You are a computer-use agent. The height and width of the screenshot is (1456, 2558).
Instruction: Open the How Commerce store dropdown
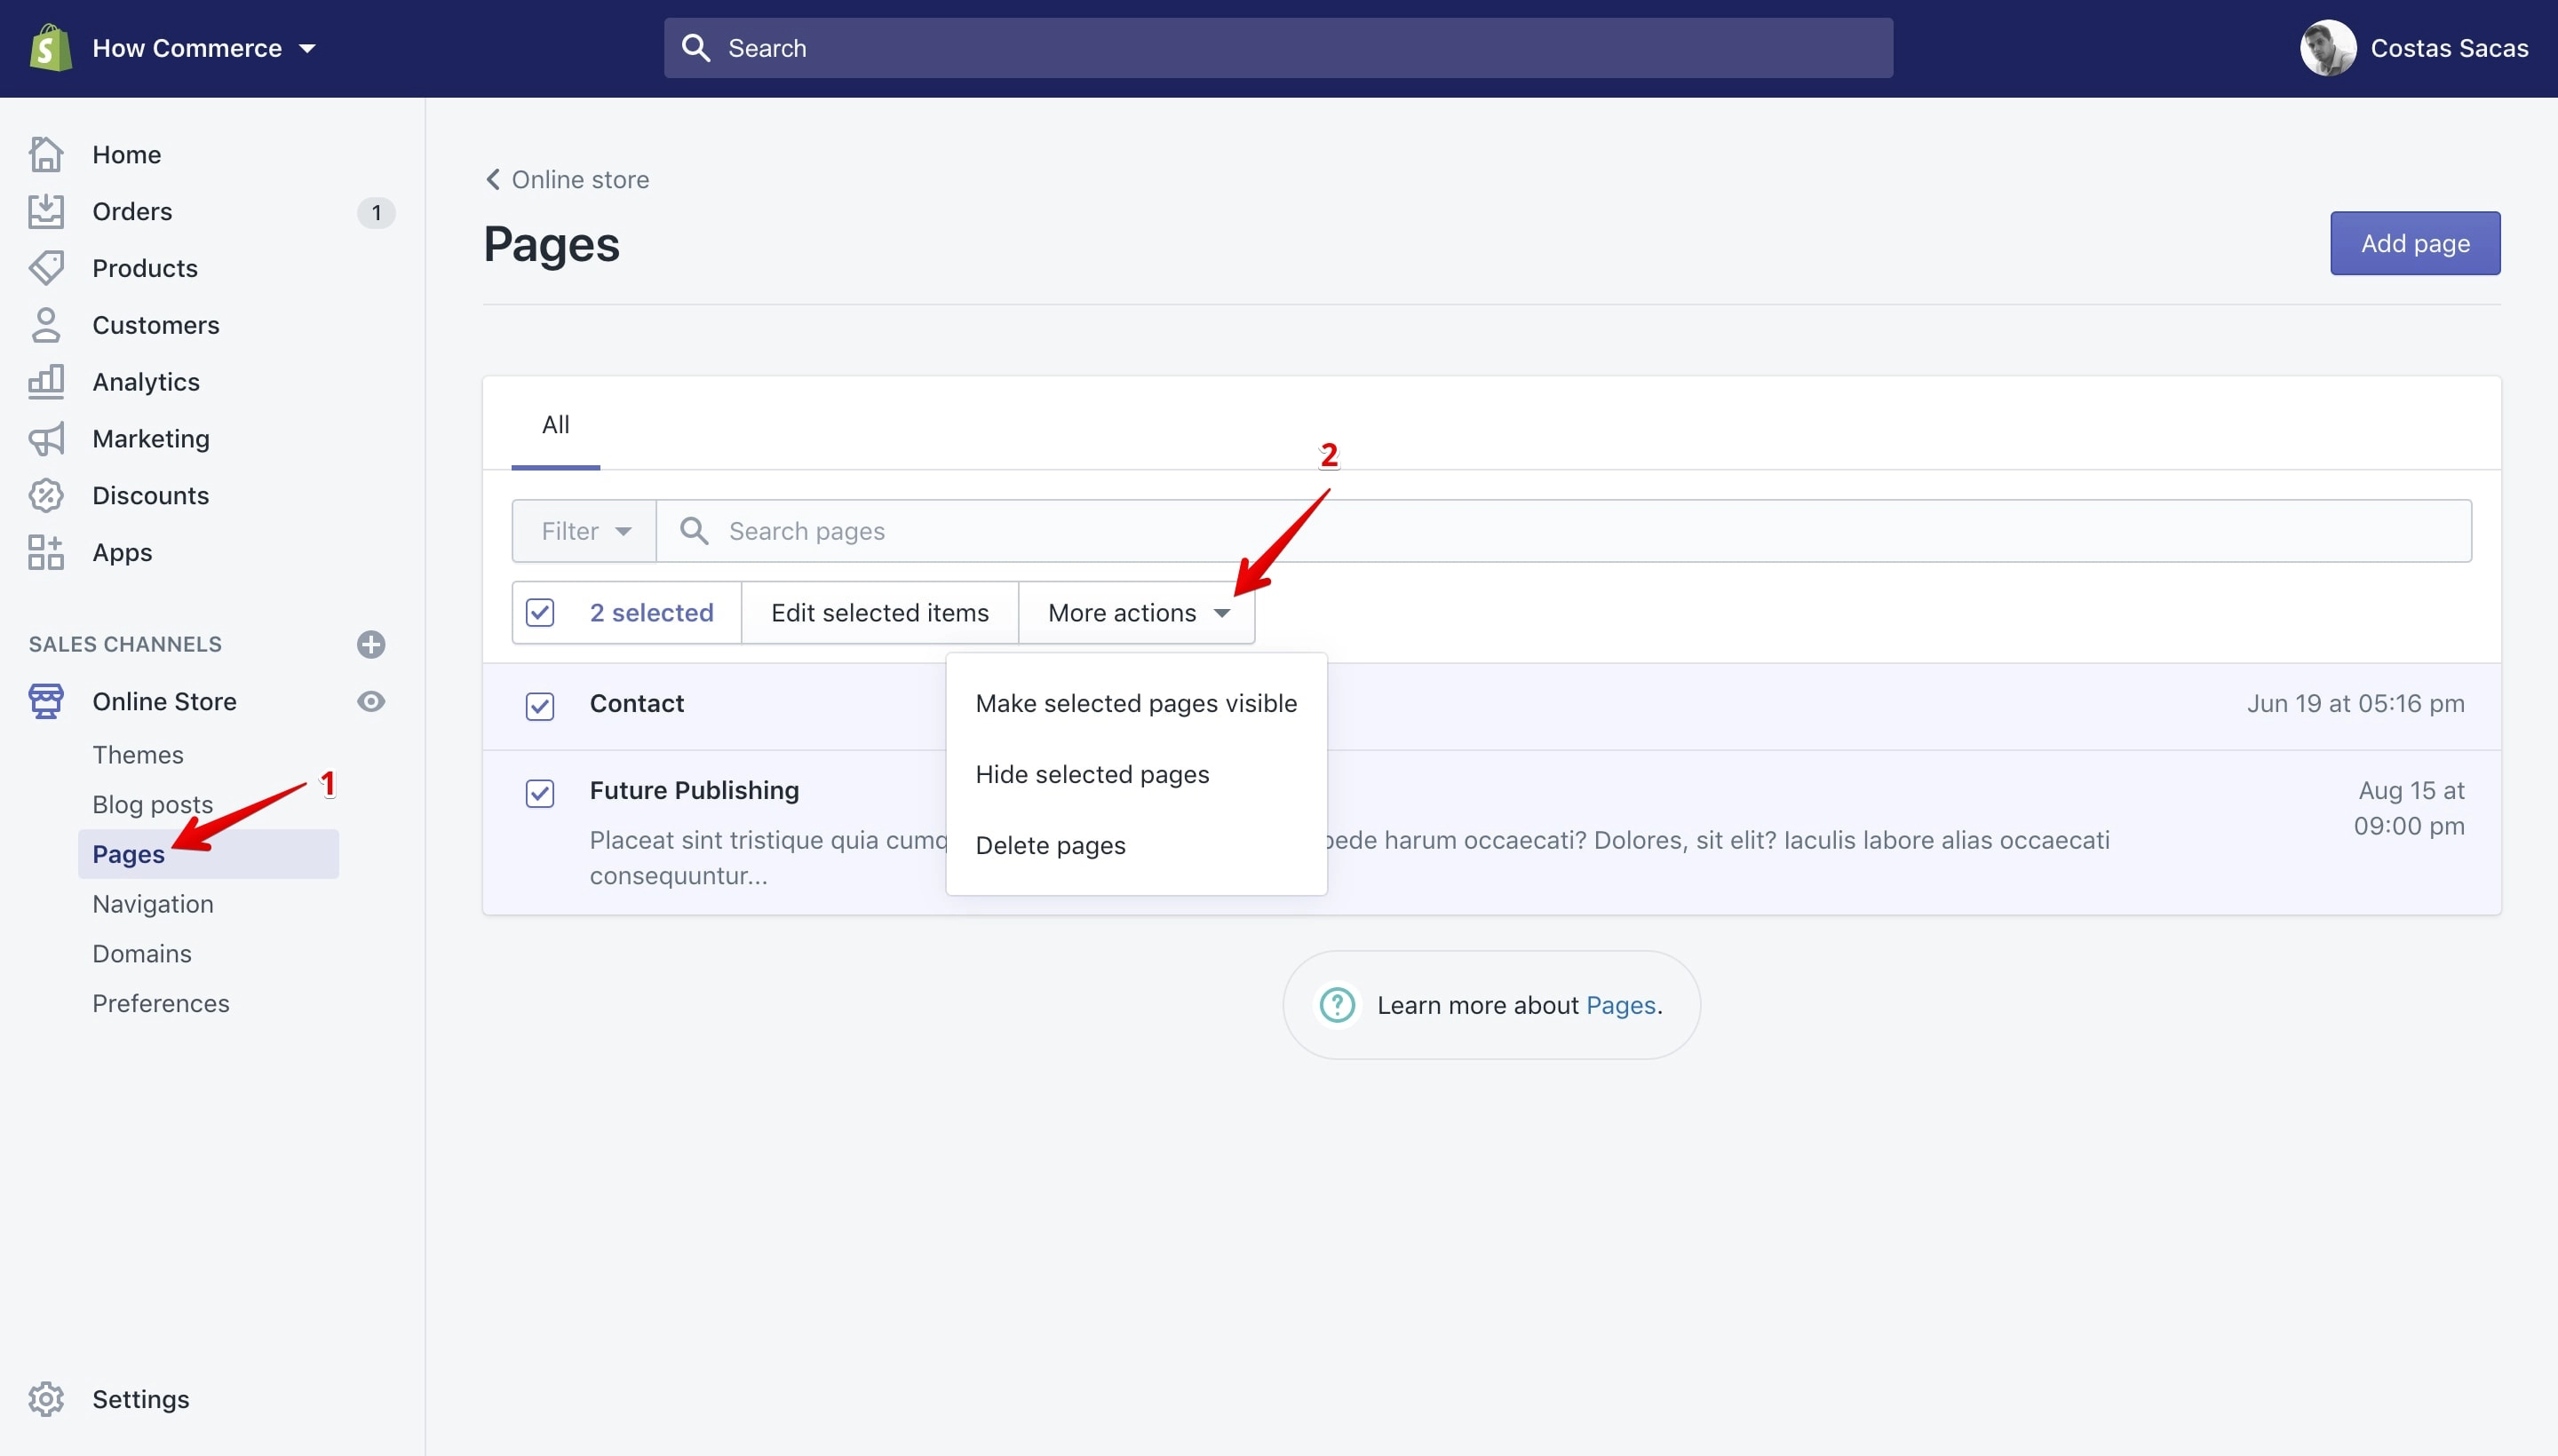pos(204,48)
